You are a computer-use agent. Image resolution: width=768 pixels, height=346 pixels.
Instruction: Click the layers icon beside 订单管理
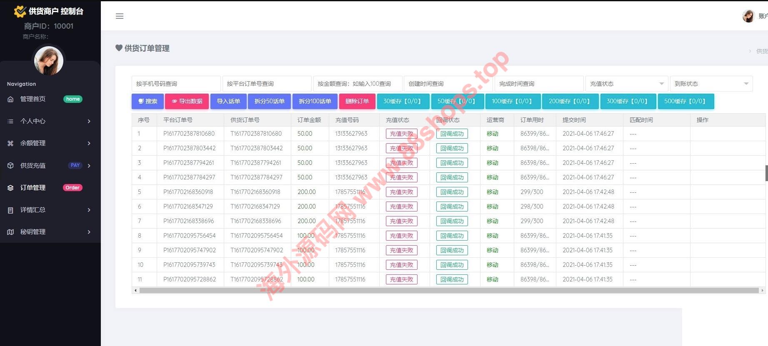coord(10,188)
